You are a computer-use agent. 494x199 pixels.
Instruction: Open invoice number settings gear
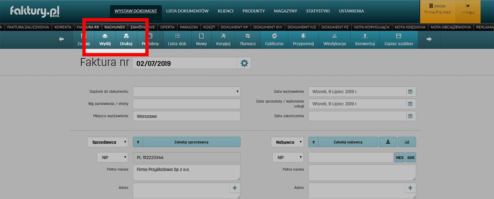click(x=244, y=63)
